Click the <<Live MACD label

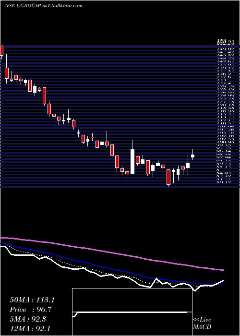click(202, 324)
